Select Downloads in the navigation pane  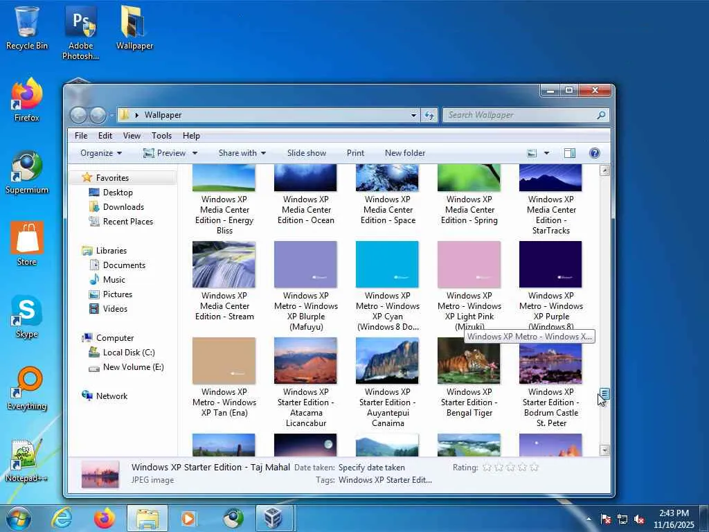[123, 206]
